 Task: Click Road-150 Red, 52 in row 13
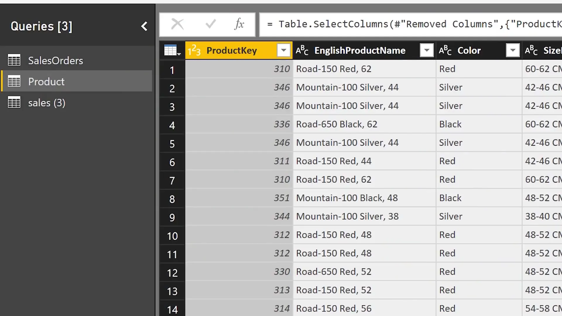pos(364,290)
